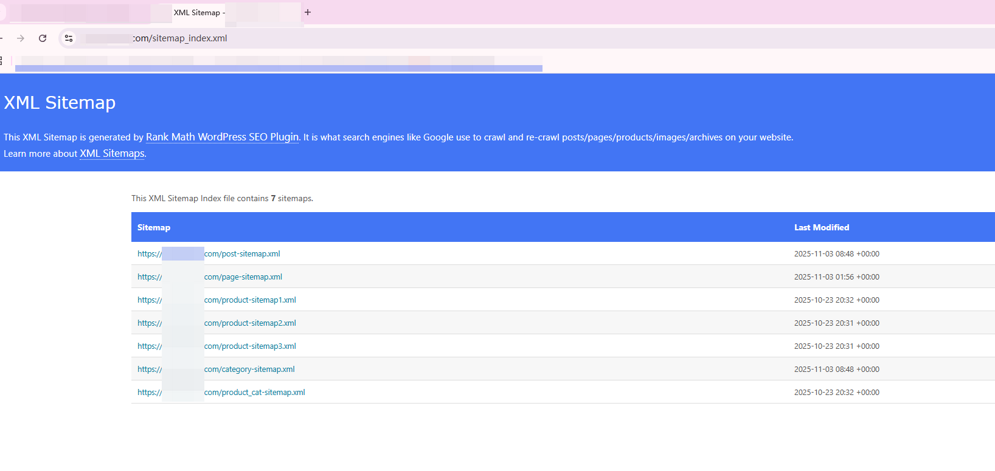Open the product-sitemap2.xml link
The height and width of the screenshot is (471, 995).
(250, 323)
